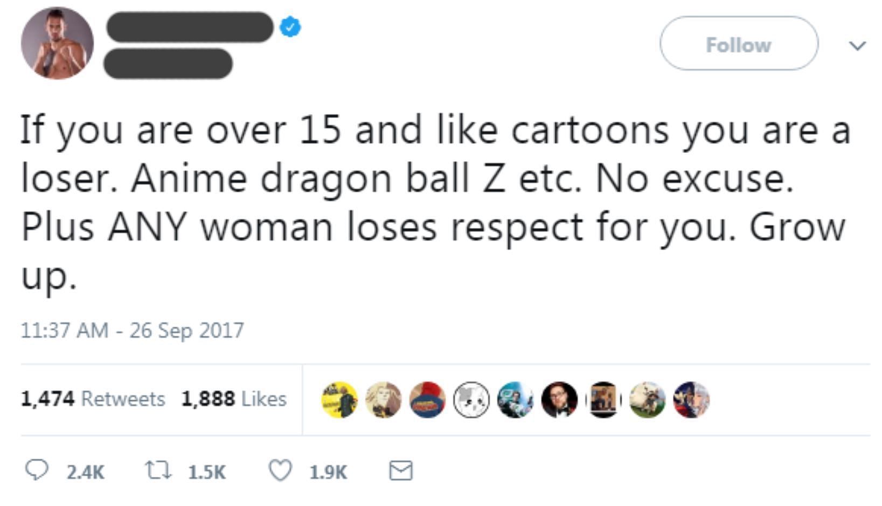The height and width of the screenshot is (506, 882).
Task: Click the retweet arrows icon
Action: point(158,470)
